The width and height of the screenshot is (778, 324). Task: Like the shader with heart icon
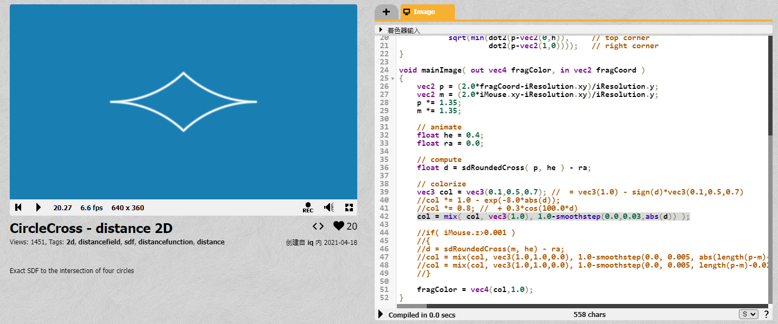[339, 226]
